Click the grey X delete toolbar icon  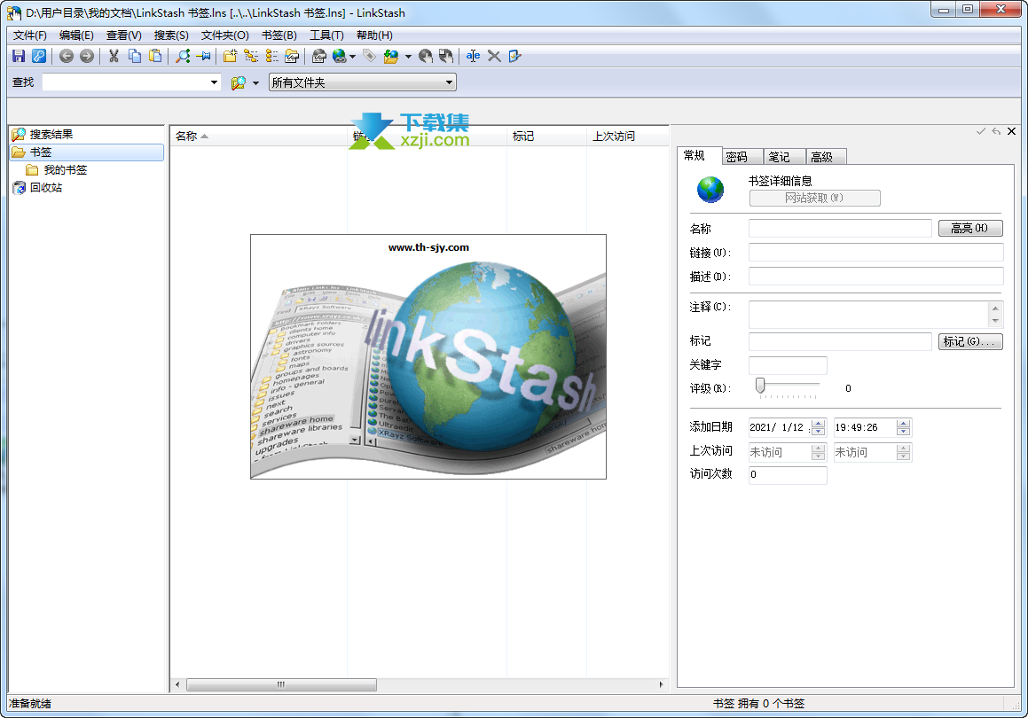(x=494, y=57)
